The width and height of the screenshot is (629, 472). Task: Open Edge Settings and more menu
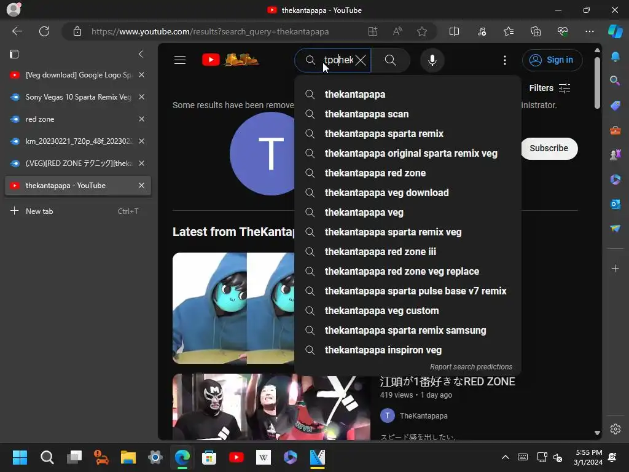pos(589,31)
